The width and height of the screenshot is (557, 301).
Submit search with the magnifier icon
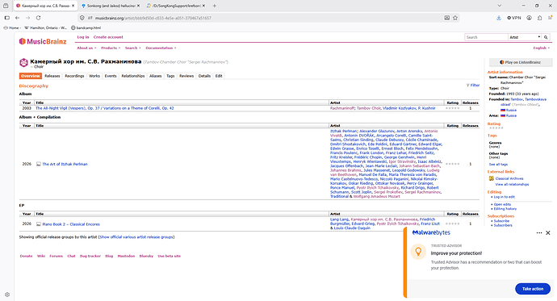(x=546, y=37)
